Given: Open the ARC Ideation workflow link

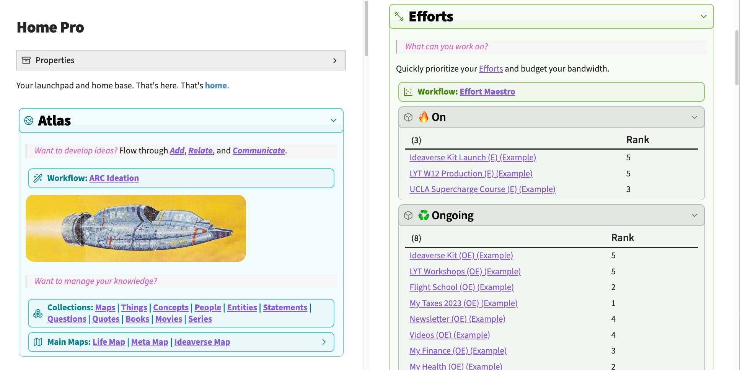Looking at the screenshot, I should point(114,178).
